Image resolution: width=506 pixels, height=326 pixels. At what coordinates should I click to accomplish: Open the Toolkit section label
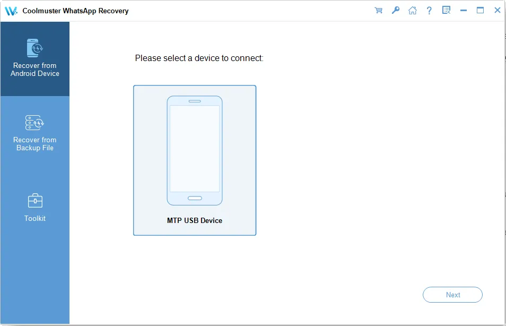tap(35, 218)
